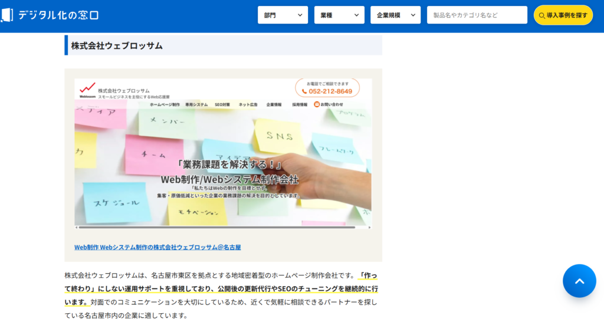Open the デジタル化の窓口 home title
The height and width of the screenshot is (322, 604).
(58, 15)
